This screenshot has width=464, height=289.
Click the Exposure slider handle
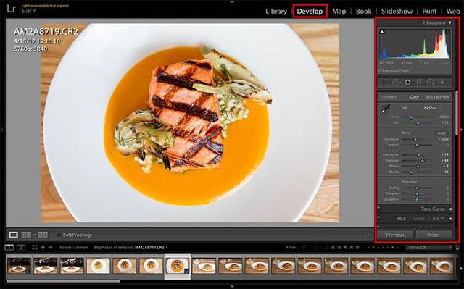pyautogui.click(x=415, y=139)
